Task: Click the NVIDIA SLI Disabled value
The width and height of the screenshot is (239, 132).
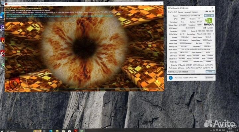Action: coord(185,62)
